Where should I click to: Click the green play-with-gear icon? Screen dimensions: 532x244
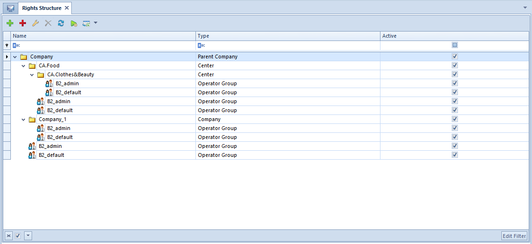[74, 24]
